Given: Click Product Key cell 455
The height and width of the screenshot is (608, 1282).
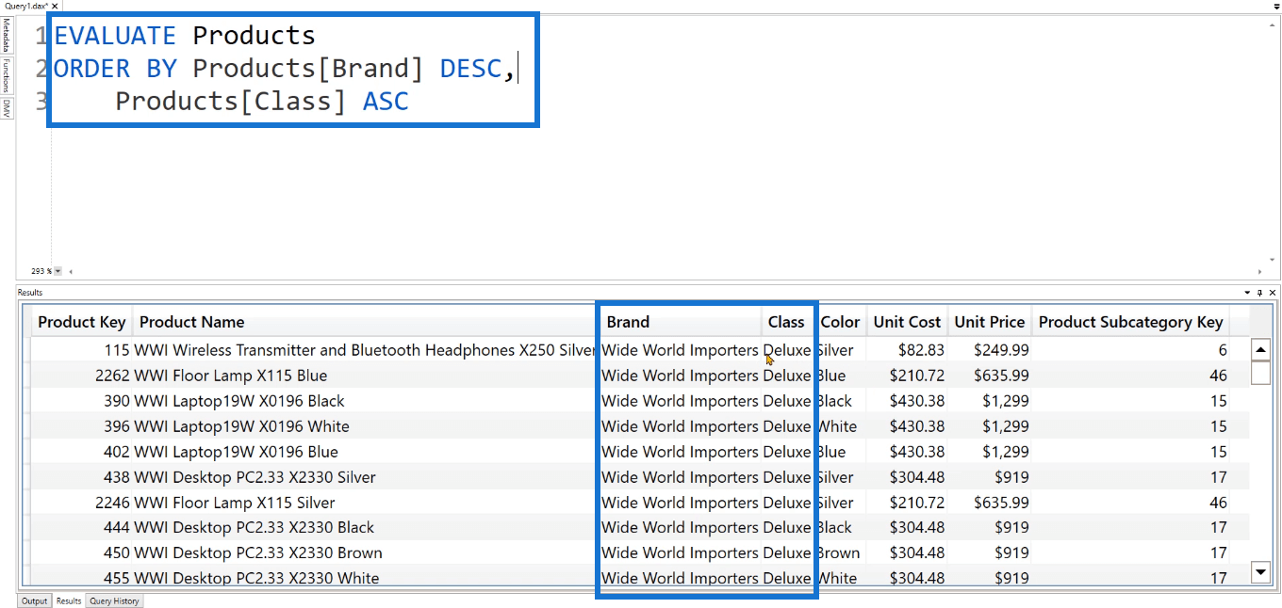Looking at the screenshot, I should (82, 578).
